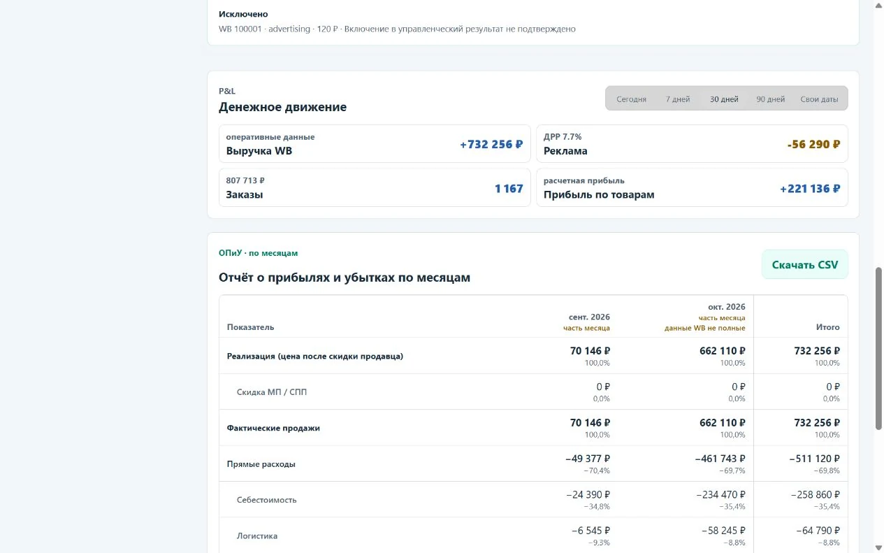This screenshot has height=553, width=884.
Task: Click the −6 545 ₽ September logistics value
Action: (x=591, y=531)
